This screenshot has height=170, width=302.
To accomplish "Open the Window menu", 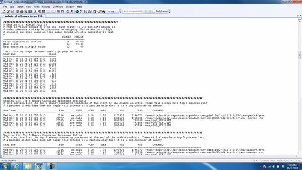I will pos(70,7).
